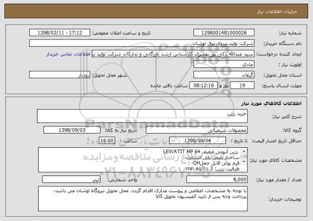Click the label مهلت ارسال پاسخ
Screen dimensions: 313x221
[281, 86]
